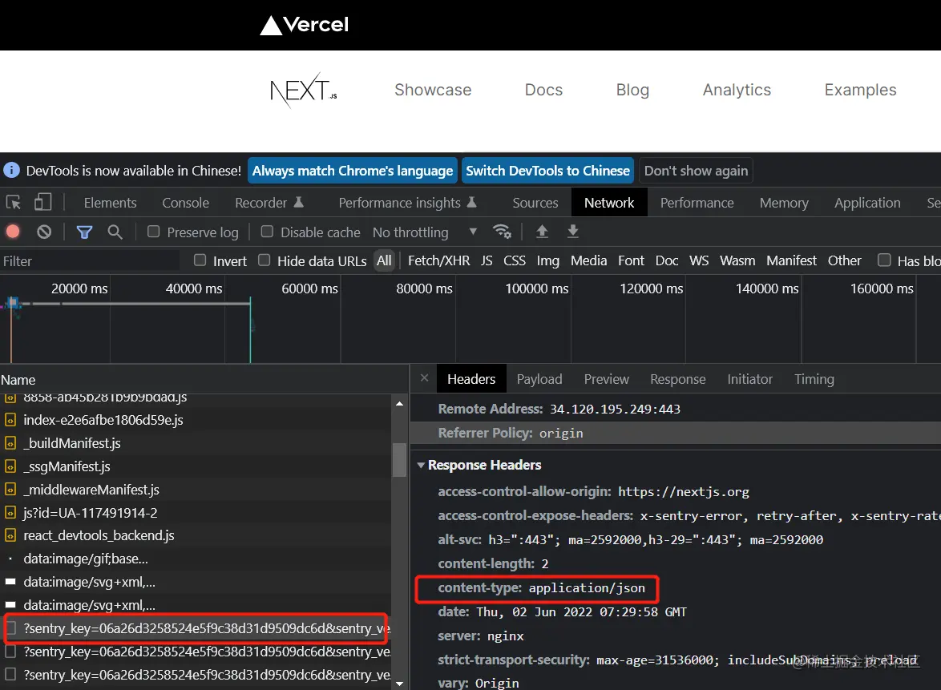The image size is (941, 690).
Task: Tick the Hide data URLs checkbox
Action: click(x=264, y=260)
